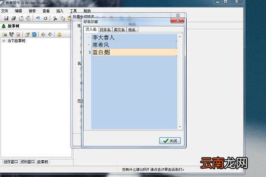The height and width of the screenshot is (177, 266).
Task: Open the 搜索 menu
Action: 32,11
